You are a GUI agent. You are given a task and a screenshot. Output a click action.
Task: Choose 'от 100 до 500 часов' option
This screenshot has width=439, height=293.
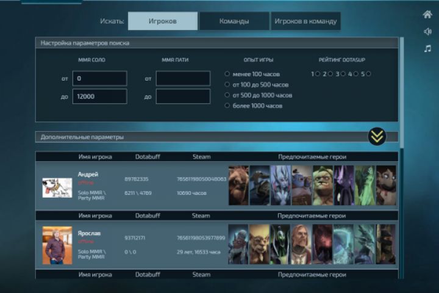click(227, 84)
